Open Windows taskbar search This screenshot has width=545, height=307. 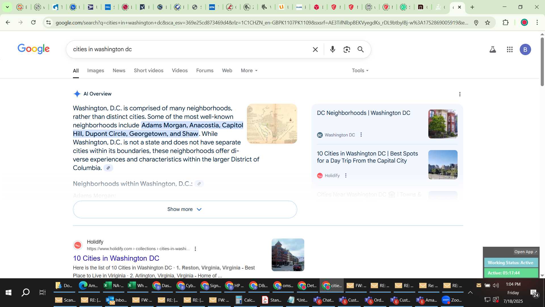click(x=26, y=292)
